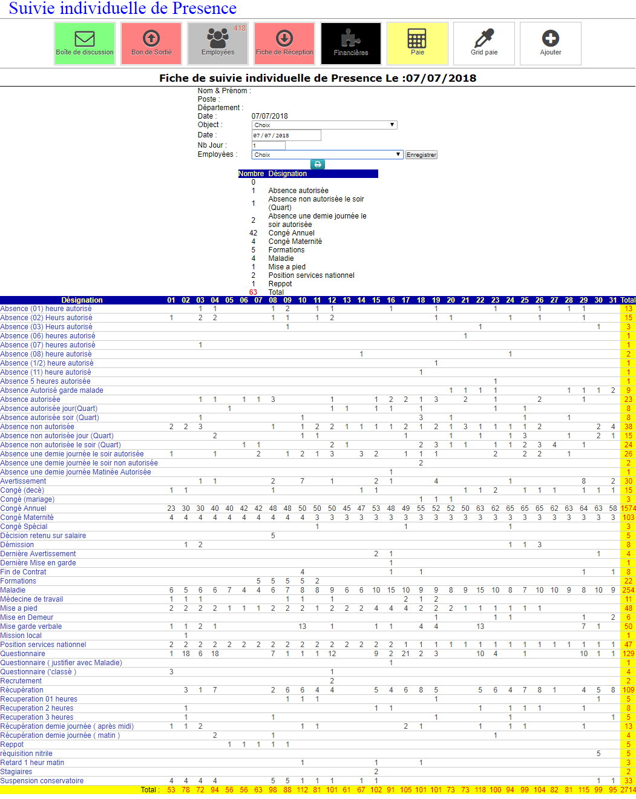The width and height of the screenshot is (636, 799).
Task: Open Avertissement row link
Action: pos(23,481)
